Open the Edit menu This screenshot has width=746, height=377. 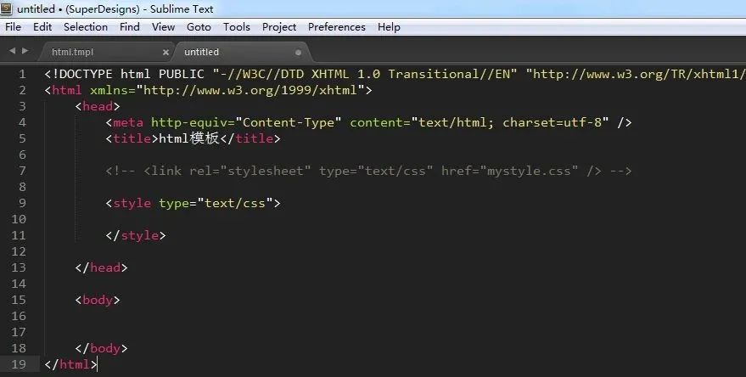(x=42, y=27)
